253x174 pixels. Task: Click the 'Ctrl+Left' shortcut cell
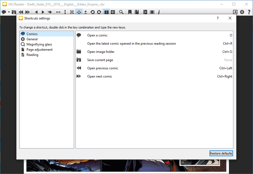pyautogui.click(x=226, y=68)
